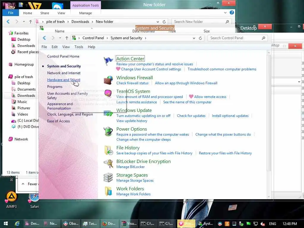Click the BitLocker Drive Encryption keys icon
This screenshot has width=304, height=228.
(x=108, y=164)
